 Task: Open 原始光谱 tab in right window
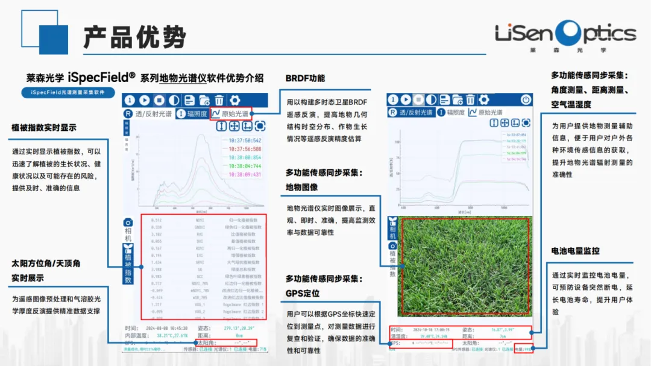pyautogui.click(x=486, y=113)
